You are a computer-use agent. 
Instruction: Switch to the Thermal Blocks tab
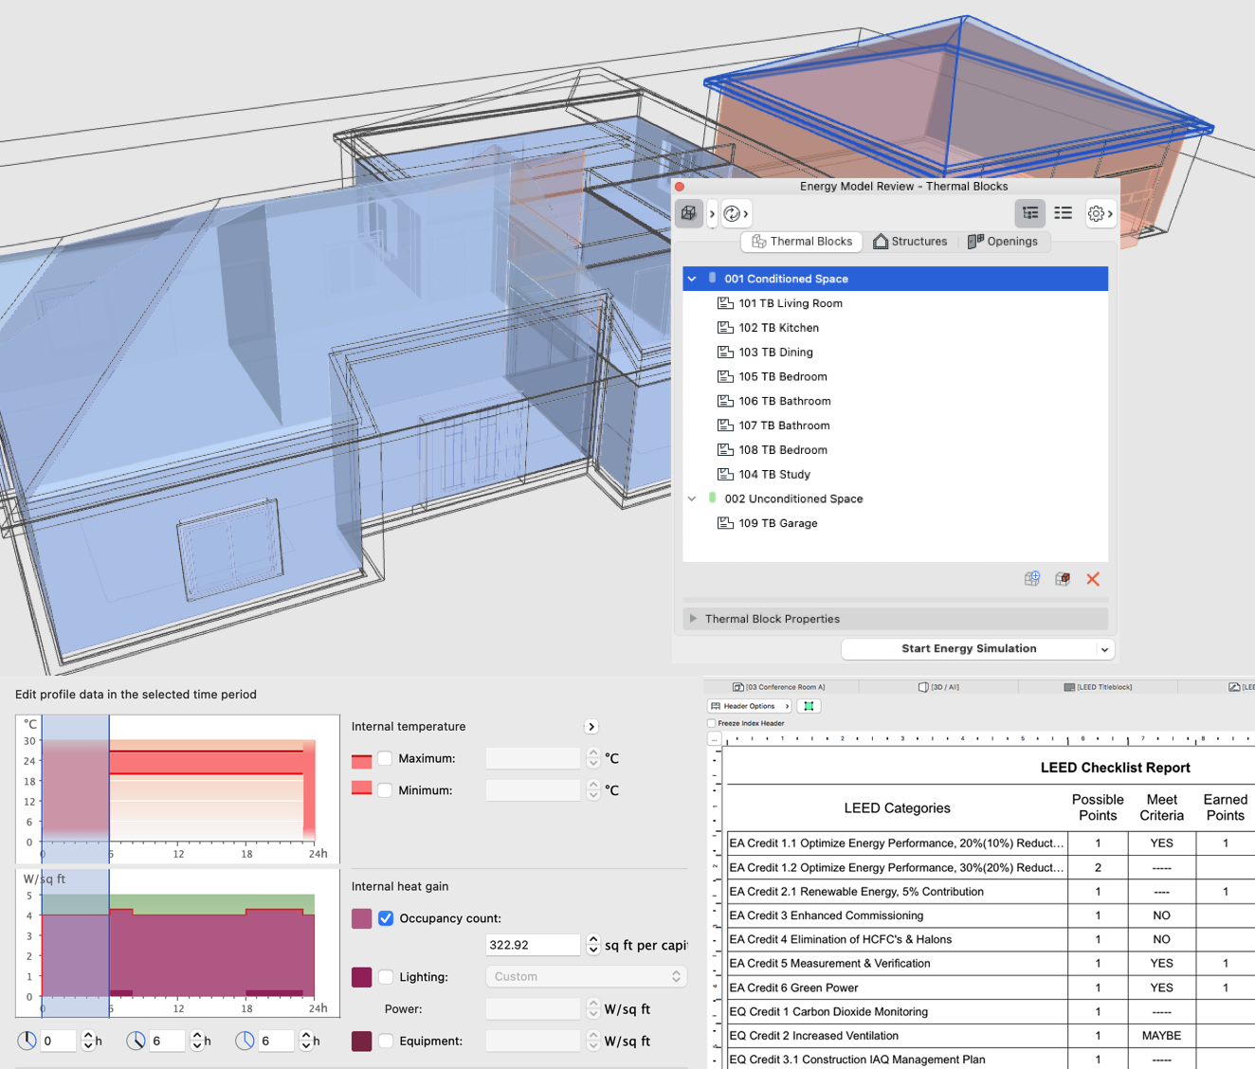coord(802,242)
